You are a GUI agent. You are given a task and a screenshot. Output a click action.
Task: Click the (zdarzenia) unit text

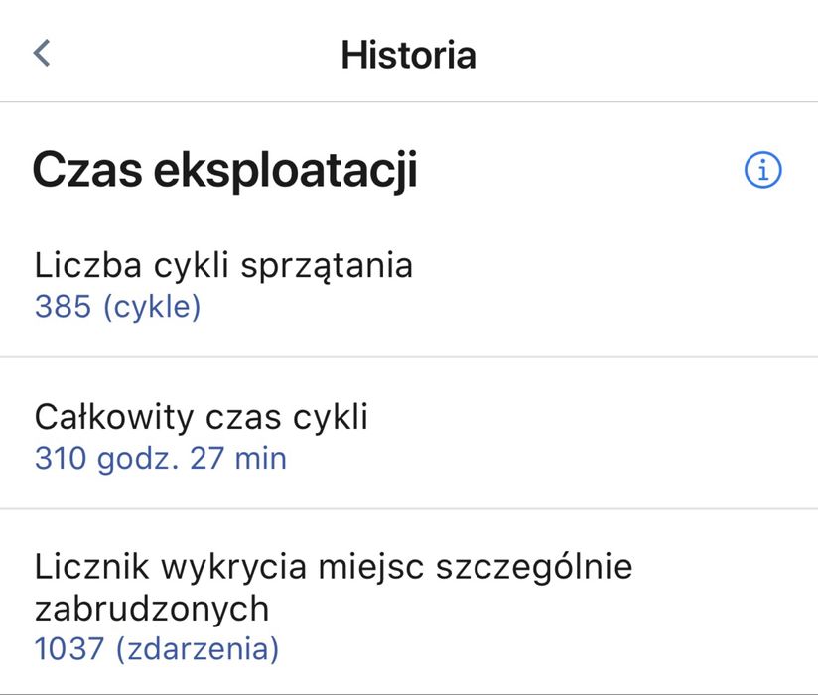coord(198,649)
